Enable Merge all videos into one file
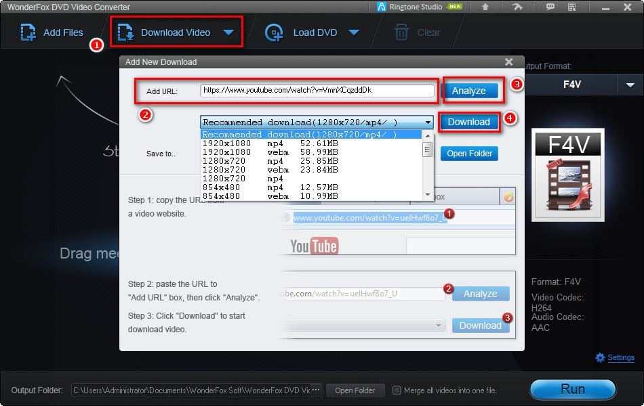This screenshot has height=406, width=644. (x=397, y=390)
